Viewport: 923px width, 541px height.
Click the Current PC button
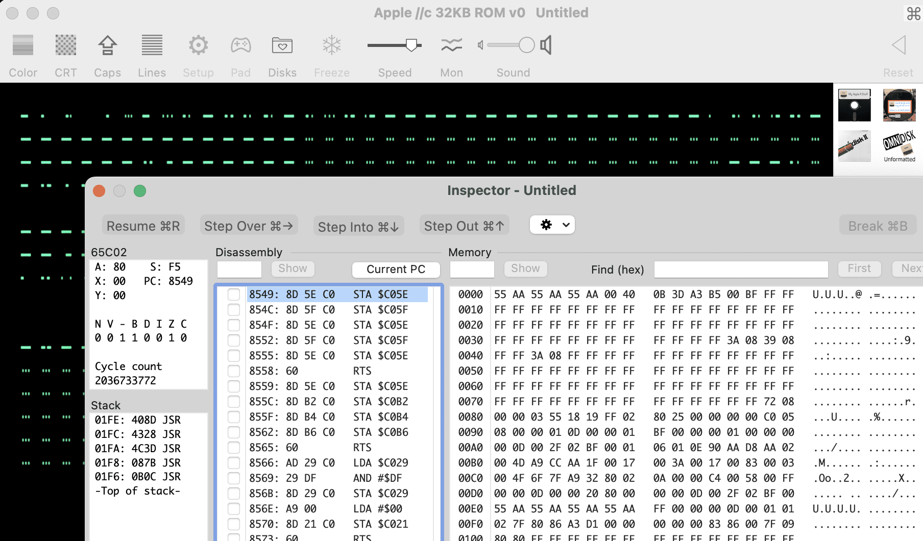point(396,269)
